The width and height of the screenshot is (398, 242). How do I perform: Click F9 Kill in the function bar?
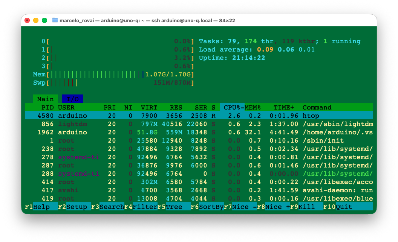tap(307, 207)
